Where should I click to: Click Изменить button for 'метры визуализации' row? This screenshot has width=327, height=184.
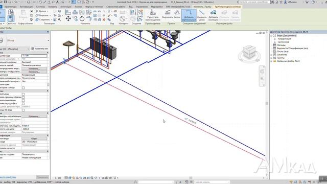[34, 117]
